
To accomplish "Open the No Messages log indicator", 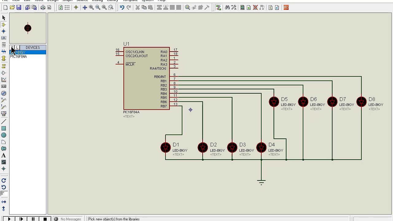I will pyautogui.click(x=68, y=219).
